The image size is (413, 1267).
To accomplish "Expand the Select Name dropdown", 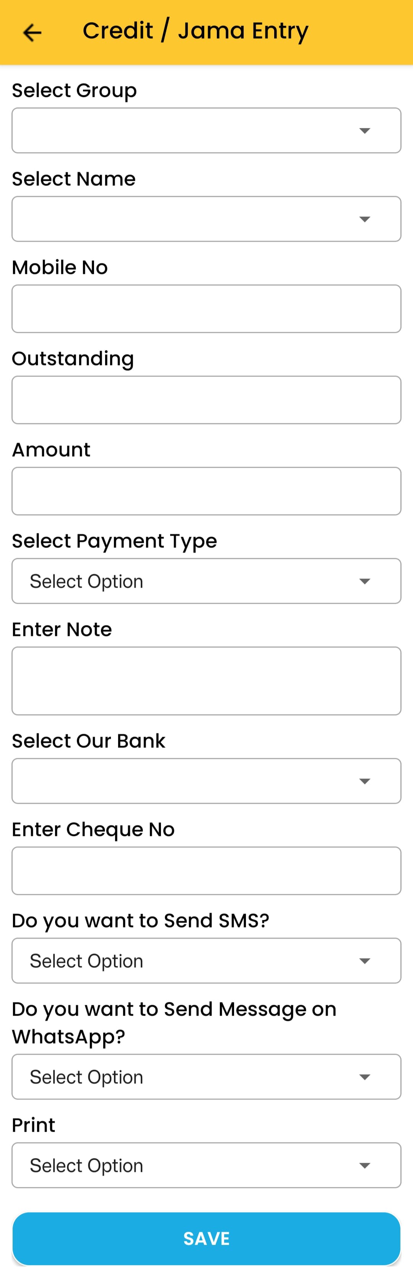I will (206, 219).
